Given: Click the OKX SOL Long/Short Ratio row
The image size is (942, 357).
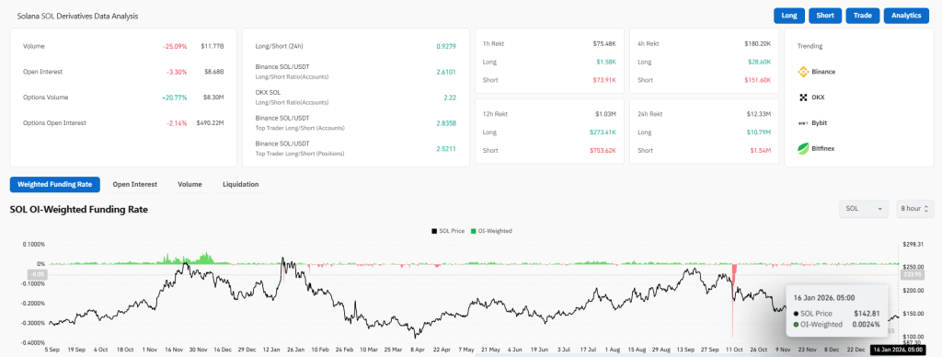Looking at the screenshot, I should 356,98.
